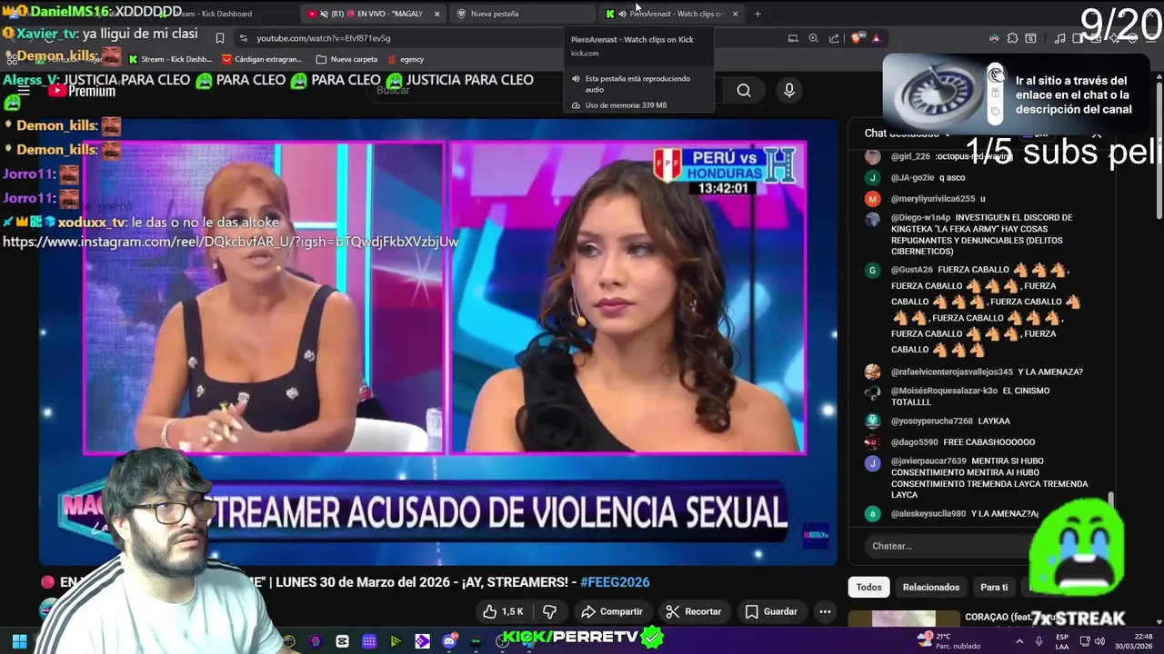Click the YouTube Buscar search box
This screenshot has width=1164, height=654.
(x=546, y=90)
